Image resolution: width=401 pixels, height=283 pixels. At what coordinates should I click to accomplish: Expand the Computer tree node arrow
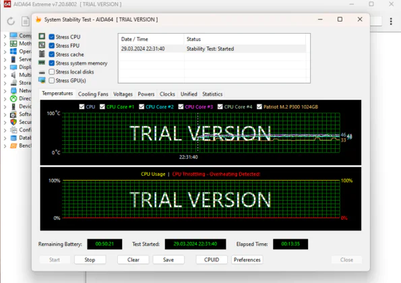tap(5, 36)
